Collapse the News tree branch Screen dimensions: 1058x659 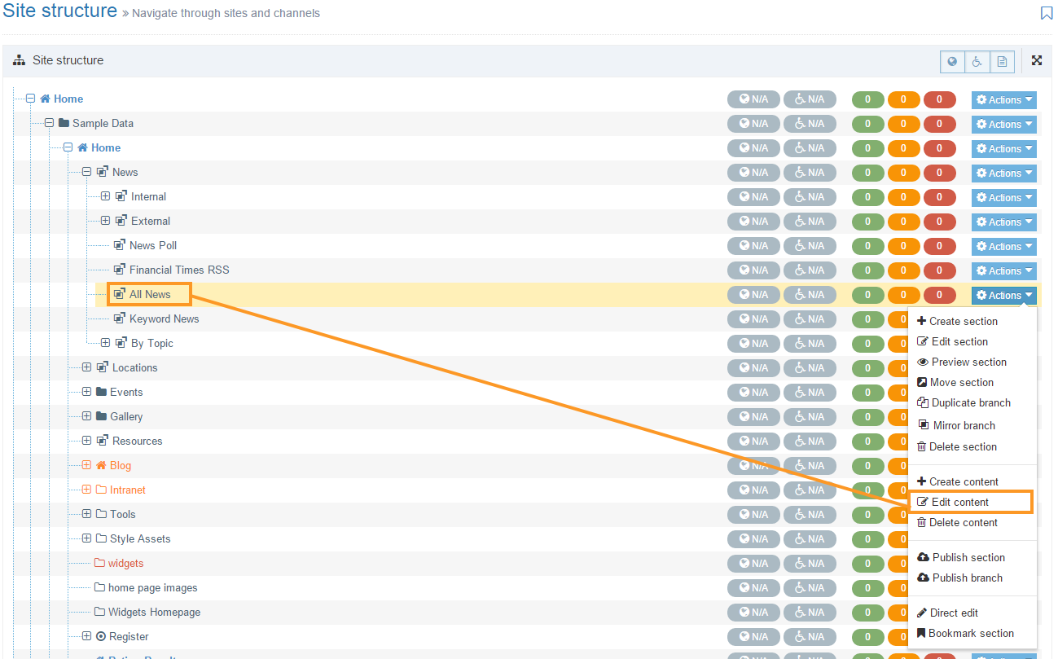tap(87, 172)
